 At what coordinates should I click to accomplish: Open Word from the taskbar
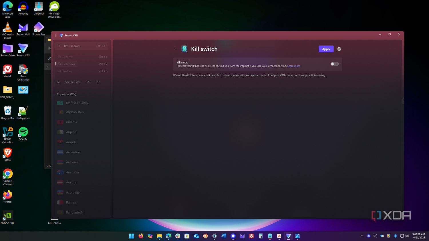(x=224, y=236)
